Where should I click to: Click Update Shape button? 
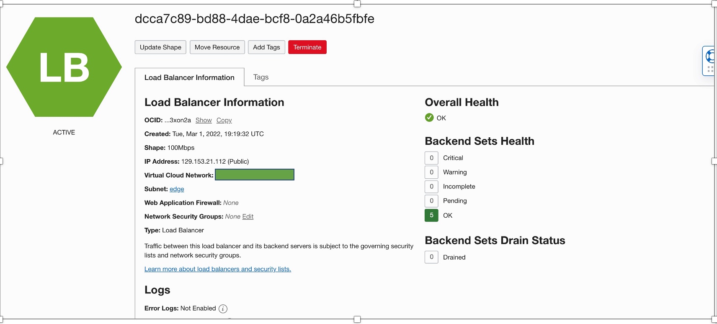pyautogui.click(x=160, y=47)
